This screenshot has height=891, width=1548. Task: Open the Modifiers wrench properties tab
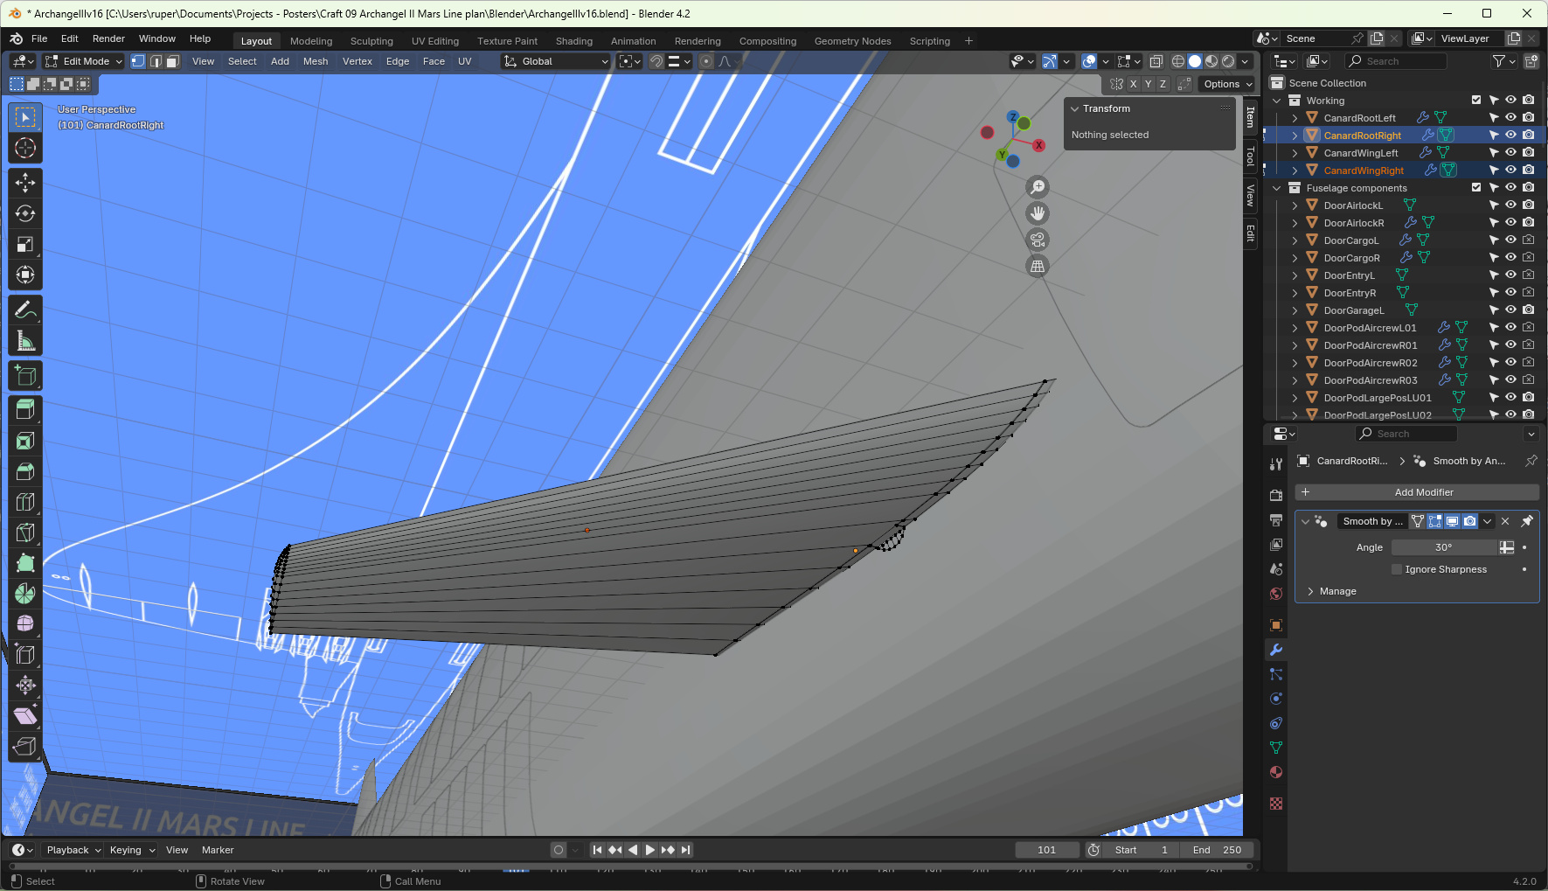coord(1276,650)
